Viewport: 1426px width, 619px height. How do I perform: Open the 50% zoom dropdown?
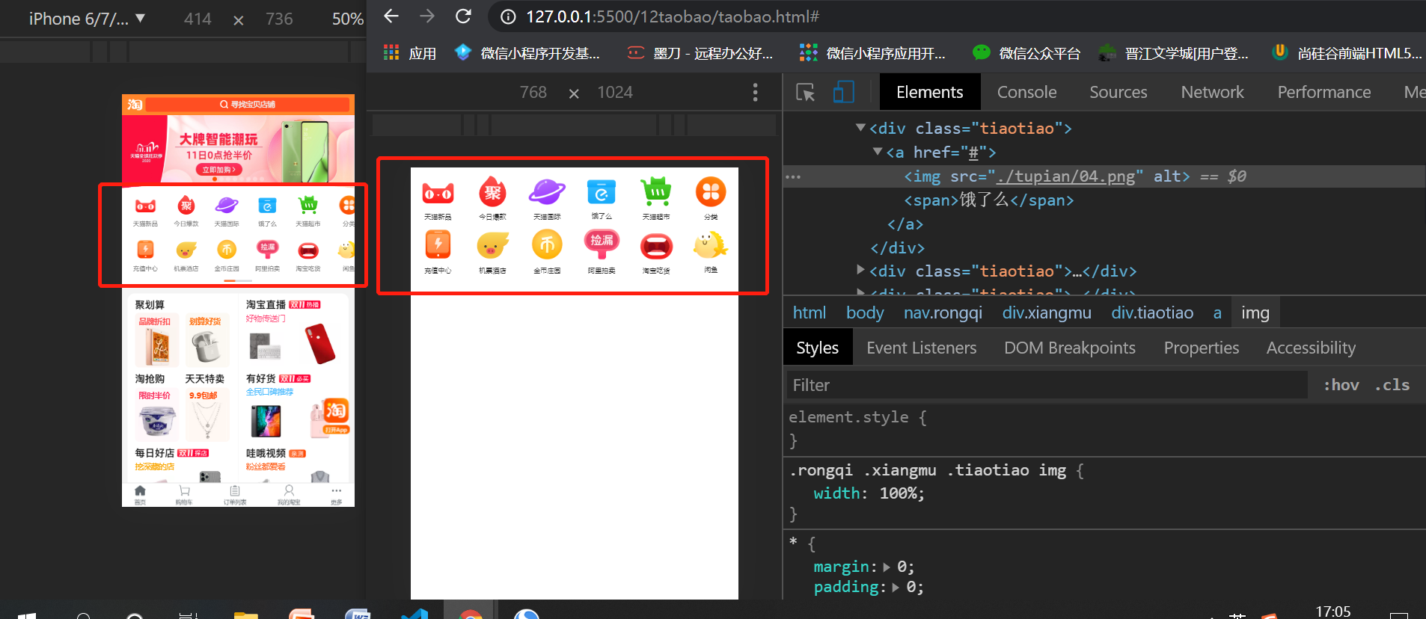point(348,19)
